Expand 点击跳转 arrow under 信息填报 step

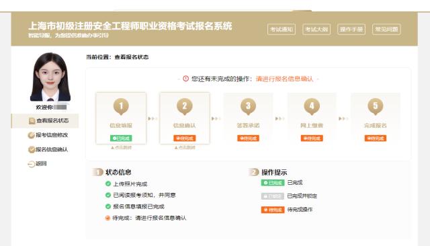(x=121, y=148)
